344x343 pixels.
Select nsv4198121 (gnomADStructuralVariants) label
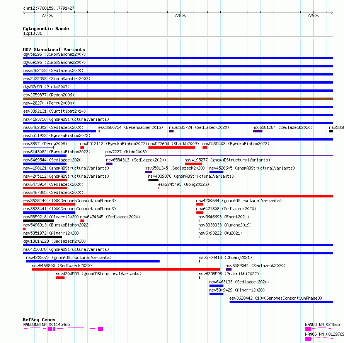[66, 168]
